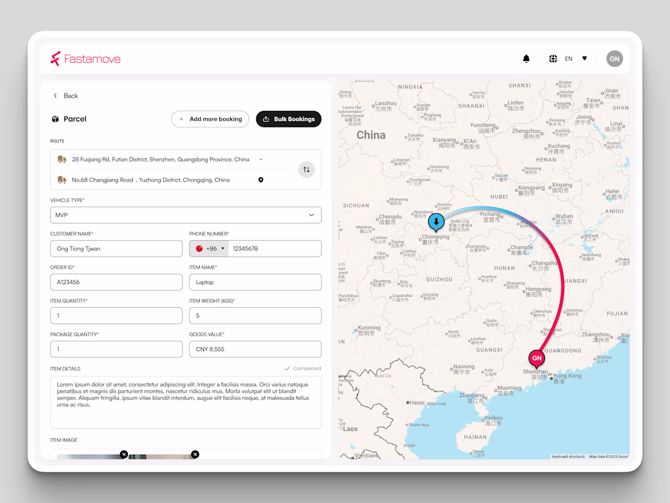Click Keyboard shortcuts link on map

[568, 457]
